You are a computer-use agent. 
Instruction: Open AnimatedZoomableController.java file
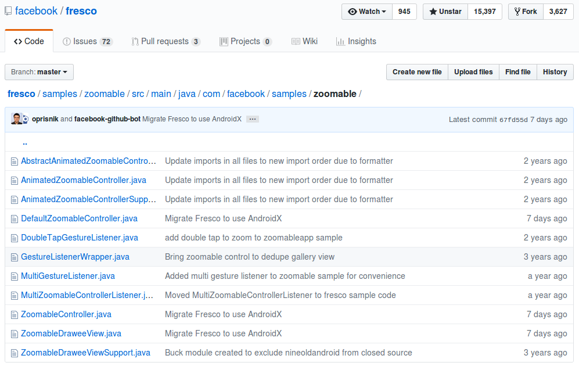84,180
